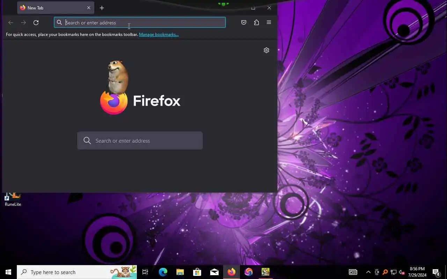Click the search magnifier in address bar
447x279 pixels.
(59, 22)
